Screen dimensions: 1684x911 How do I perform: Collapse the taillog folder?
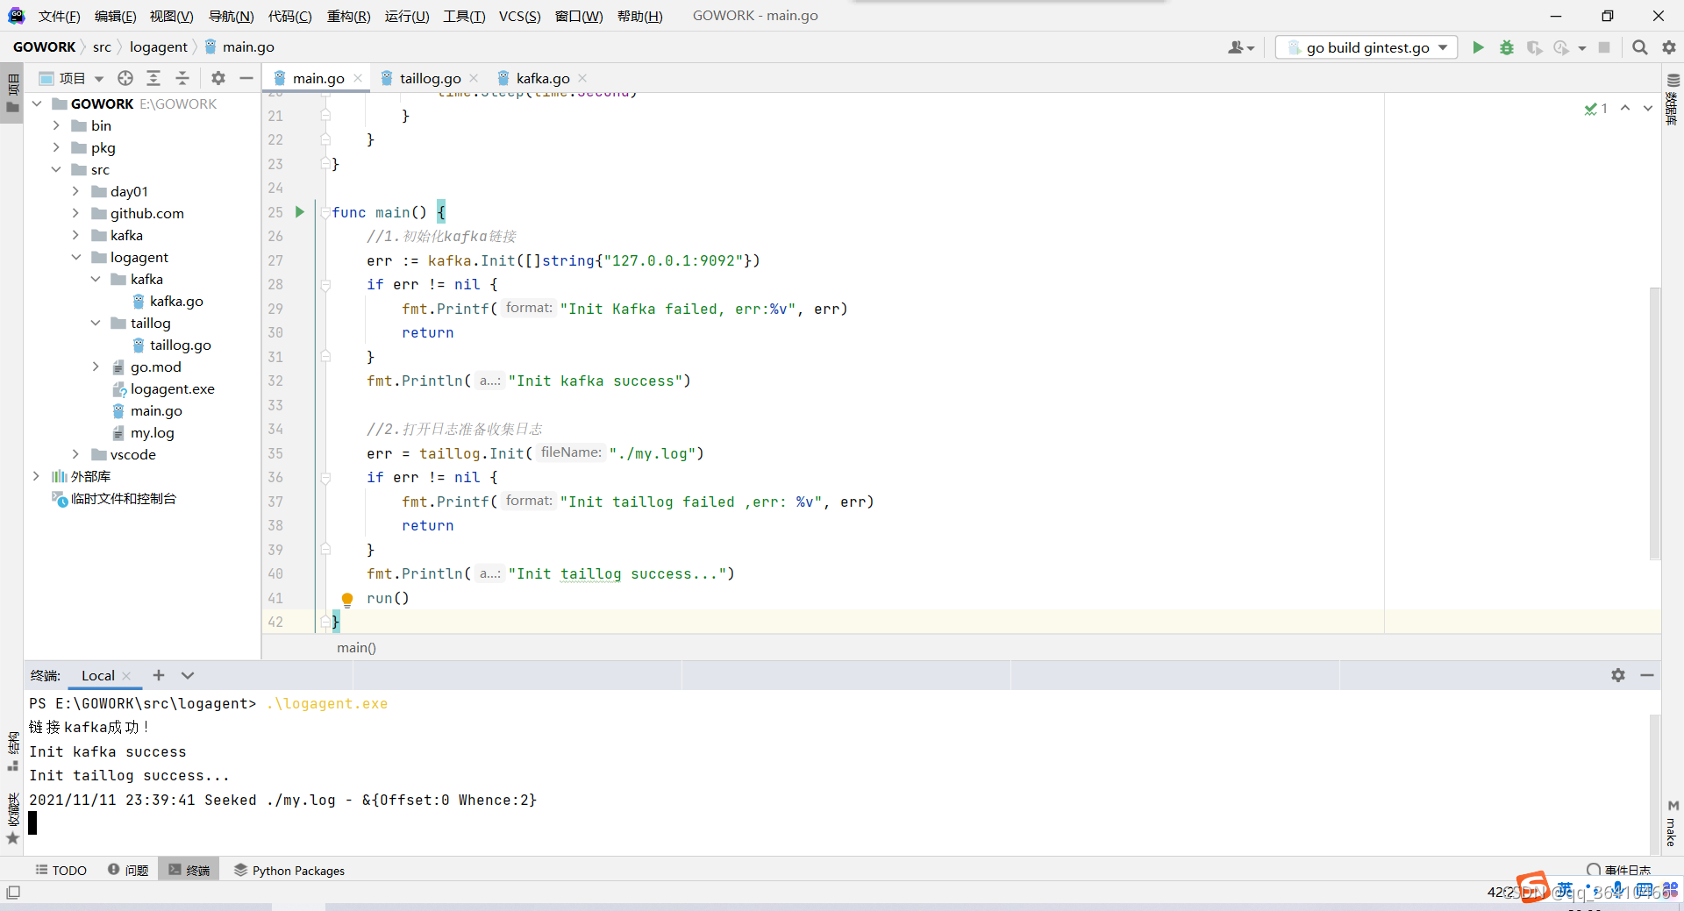[x=96, y=323]
